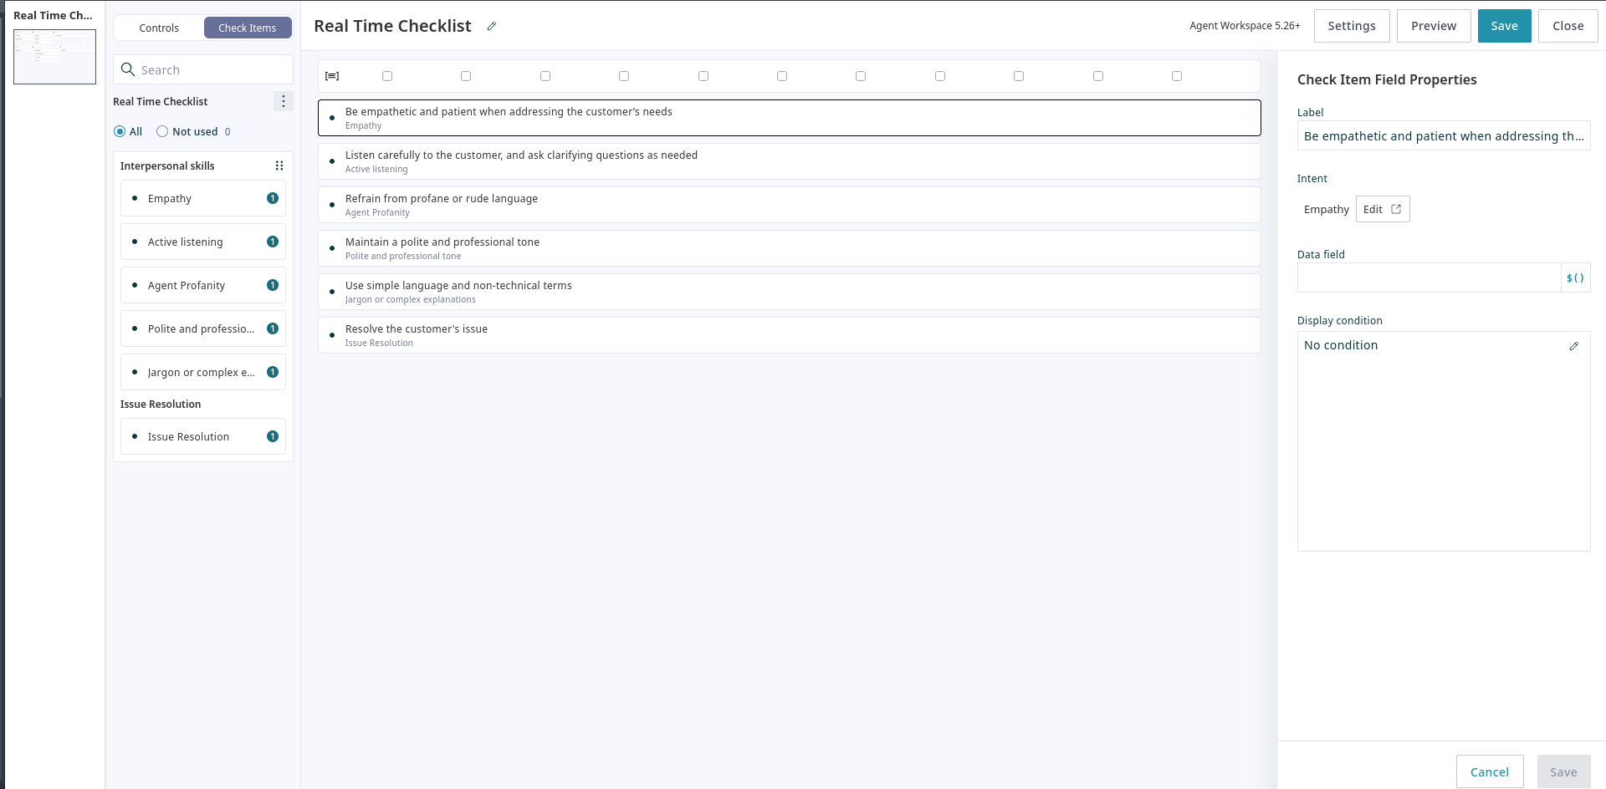Click the data field variable picker icon
1606x789 pixels.
point(1575,277)
